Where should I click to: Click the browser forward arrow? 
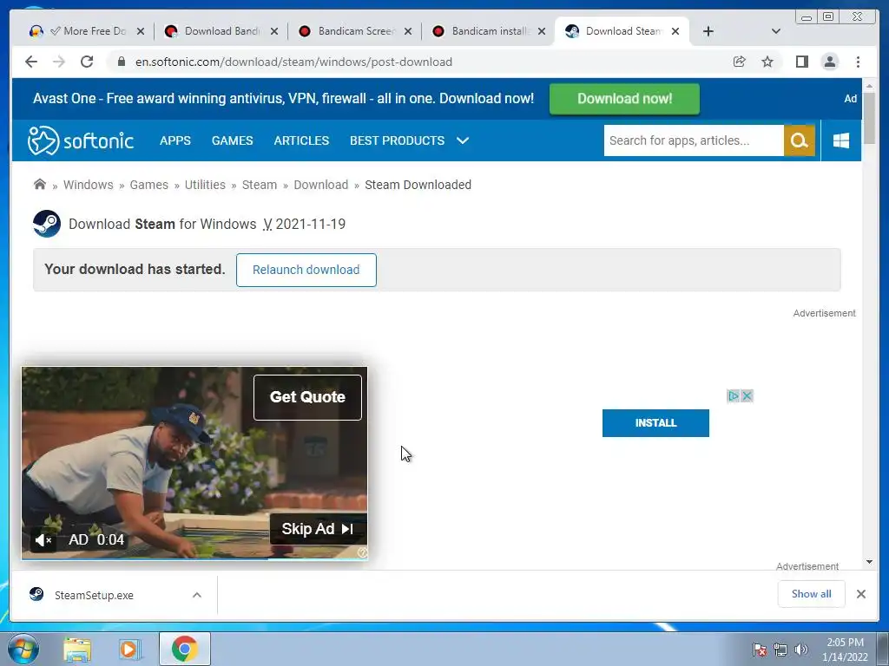coord(59,62)
